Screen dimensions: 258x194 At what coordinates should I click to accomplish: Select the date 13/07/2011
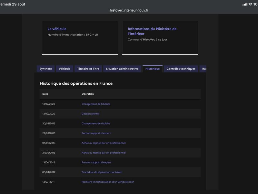click(48, 182)
